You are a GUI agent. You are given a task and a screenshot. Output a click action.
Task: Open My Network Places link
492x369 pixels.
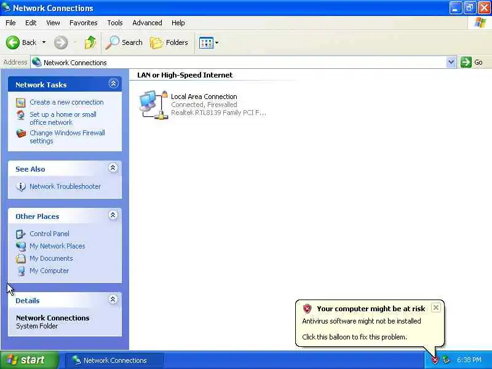tap(57, 246)
